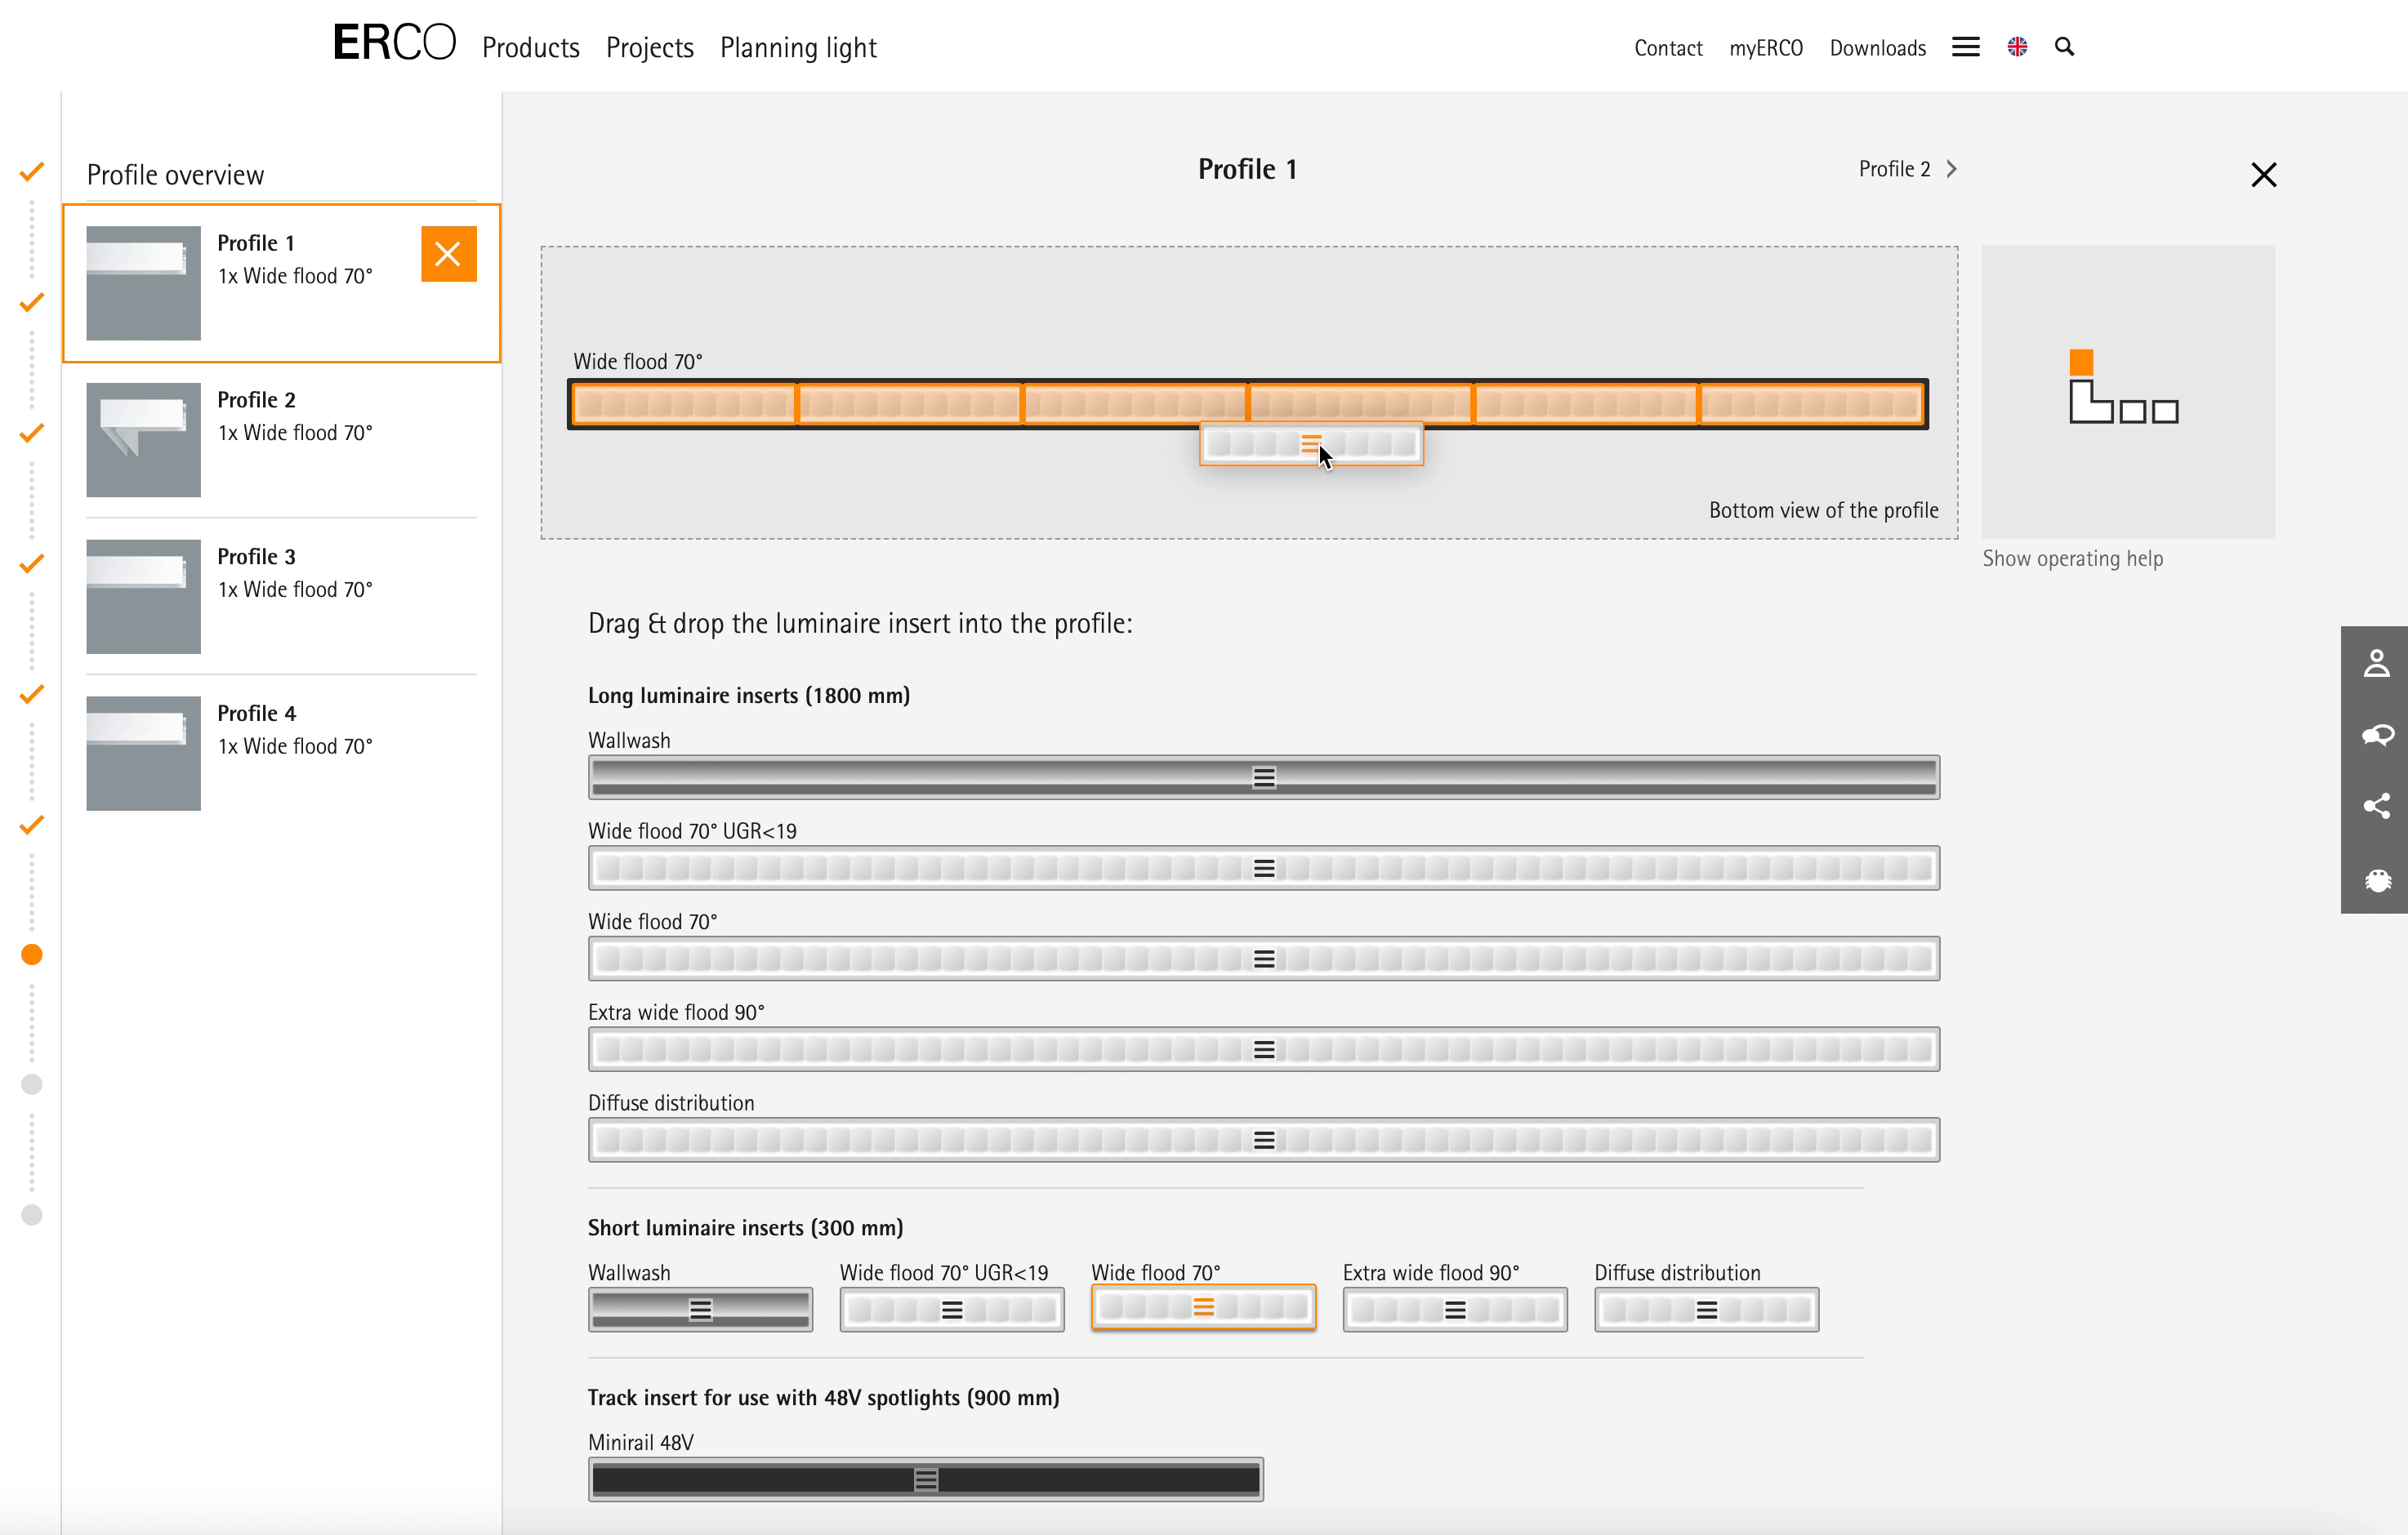Viewport: 2408px width, 1535px height.
Task: Click the UK flag language icon
Action: pyautogui.click(x=2017, y=47)
